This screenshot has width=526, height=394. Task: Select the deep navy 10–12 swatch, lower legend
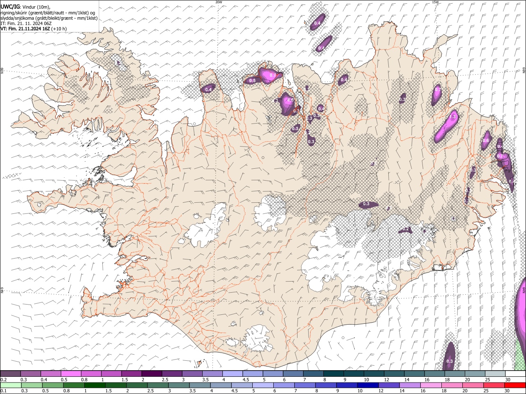coord(368,385)
